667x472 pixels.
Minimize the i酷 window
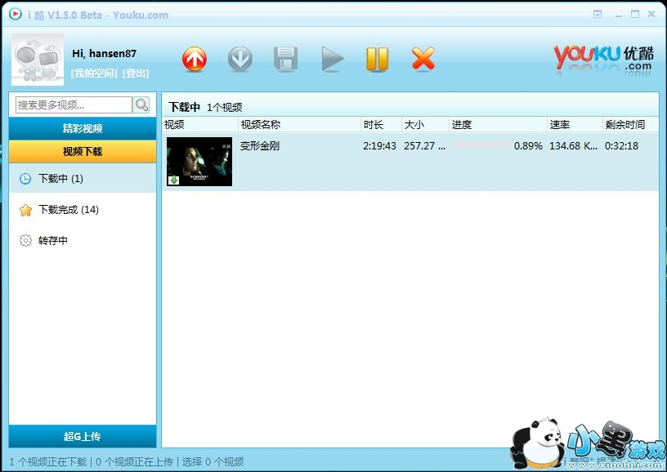point(619,16)
